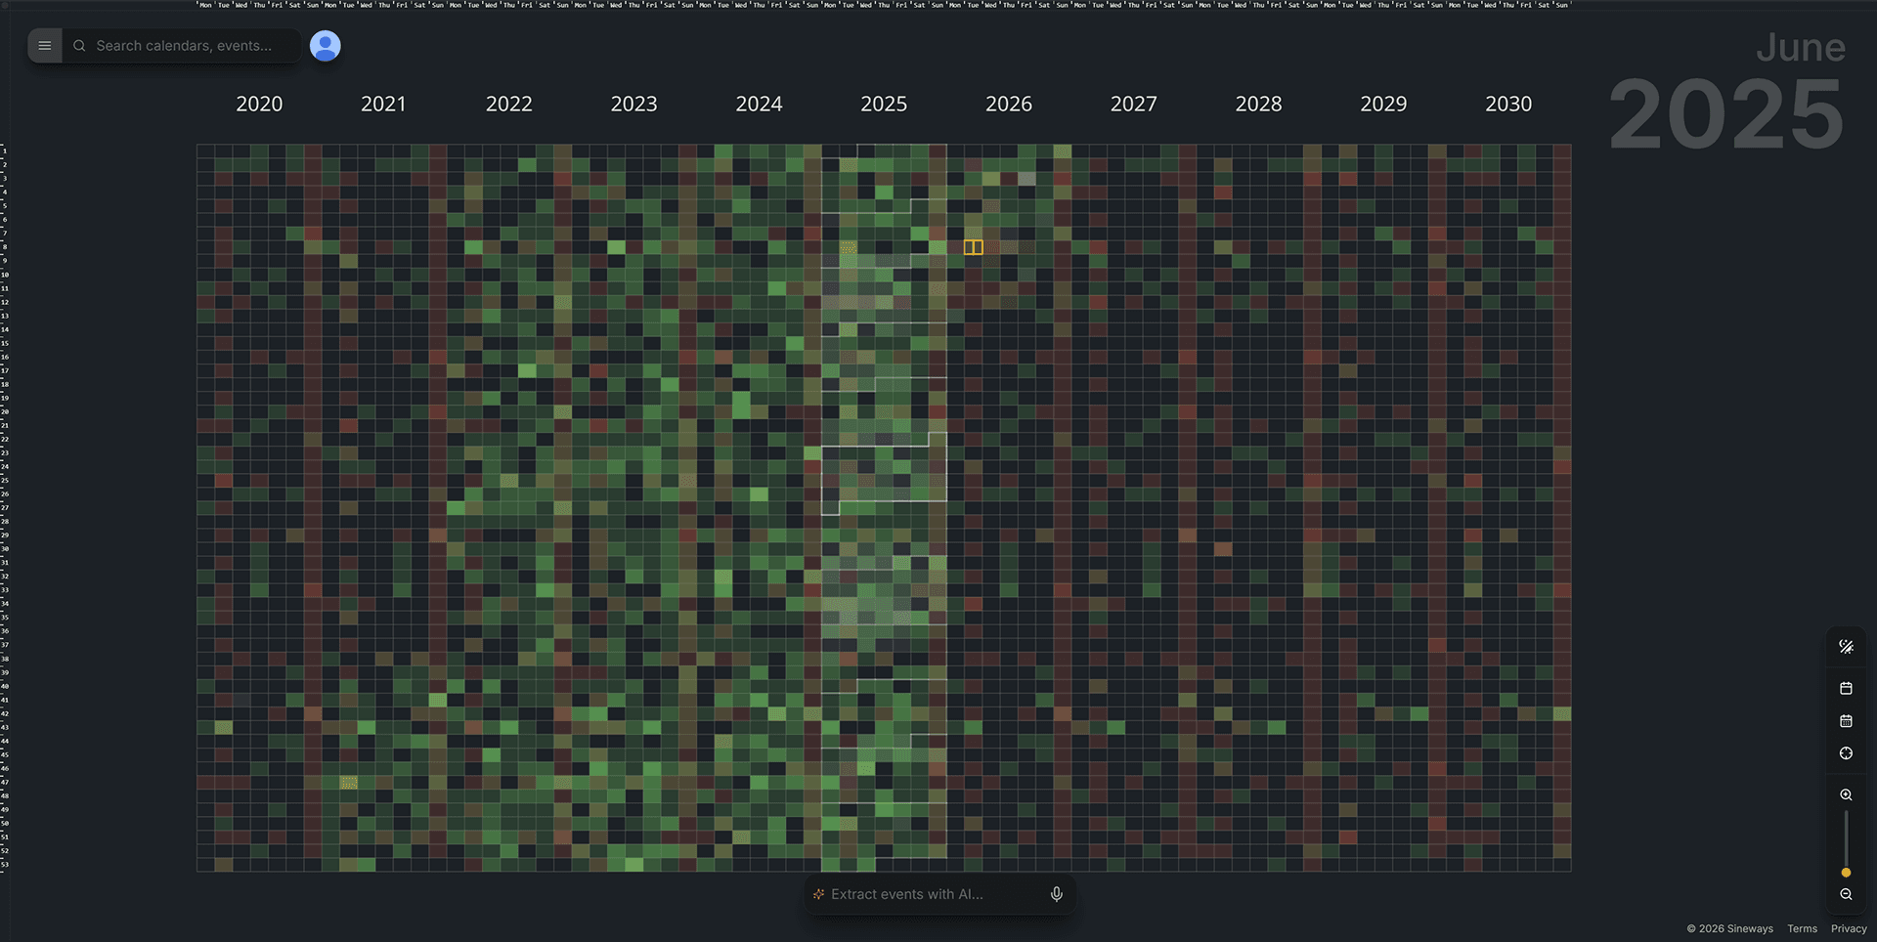This screenshot has height=942, width=1877.
Task: Jump to the 2030 year column
Action: 1508,104
